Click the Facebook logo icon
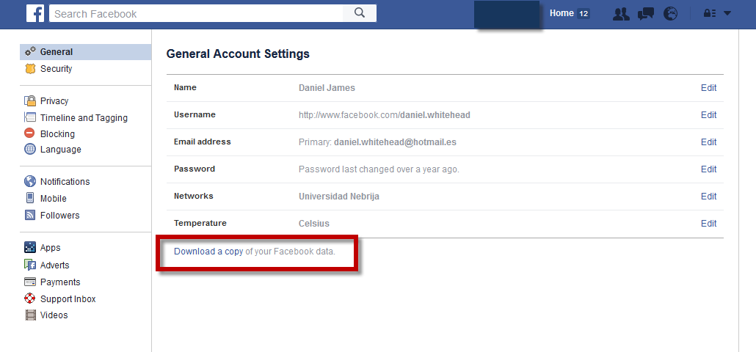Viewport: 756px width, 352px height. 35,13
